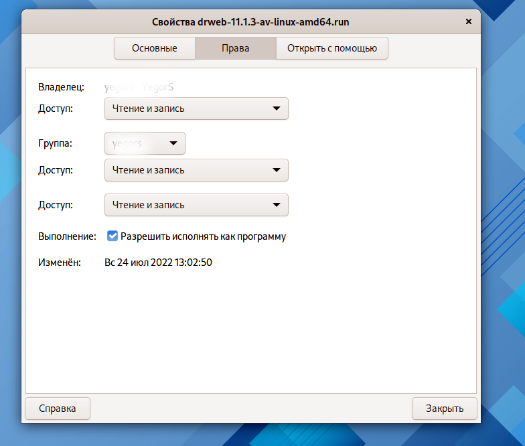This screenshot has width=525, height=446.
Task: Open the Открыть с помощью tab
Action: [x=332, y=48]
